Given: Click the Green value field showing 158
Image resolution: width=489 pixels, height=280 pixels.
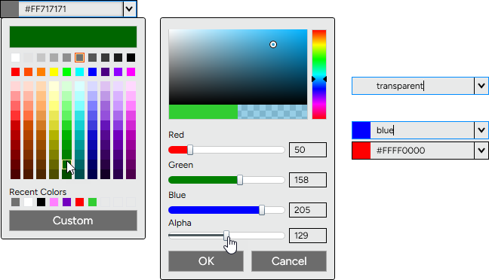Looking at the screenshot, I should tap(308, 180).
